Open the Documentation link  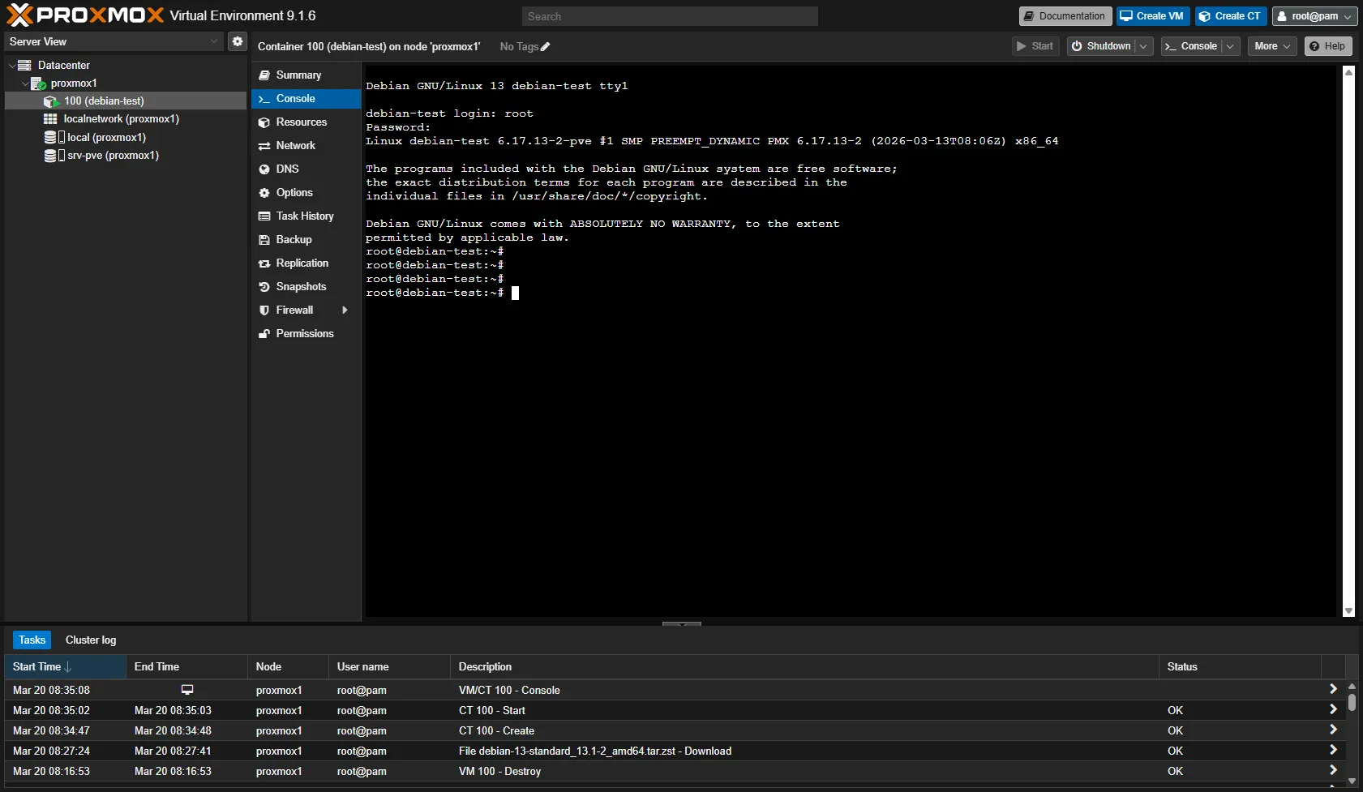coord(1065,16)
